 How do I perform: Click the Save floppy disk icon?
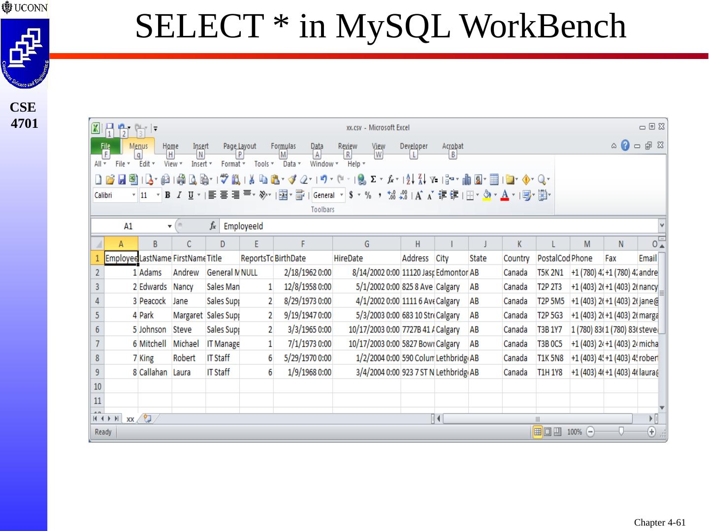click(x=122, y=179)
